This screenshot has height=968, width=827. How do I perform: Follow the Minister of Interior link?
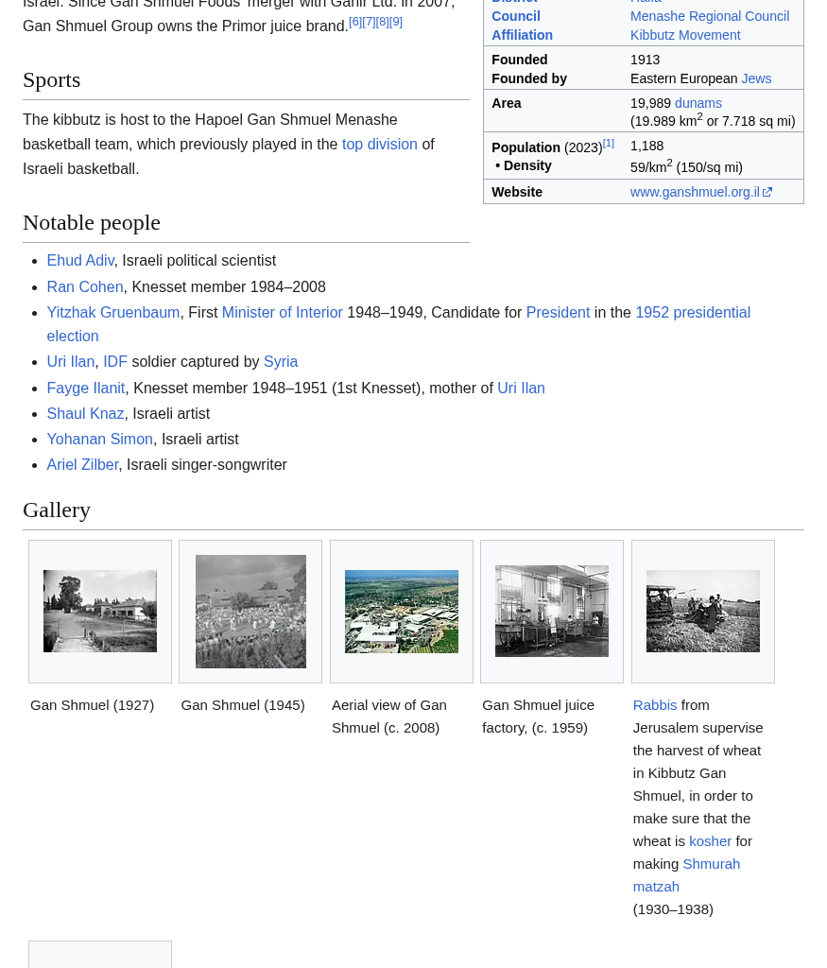coord(282,313)
